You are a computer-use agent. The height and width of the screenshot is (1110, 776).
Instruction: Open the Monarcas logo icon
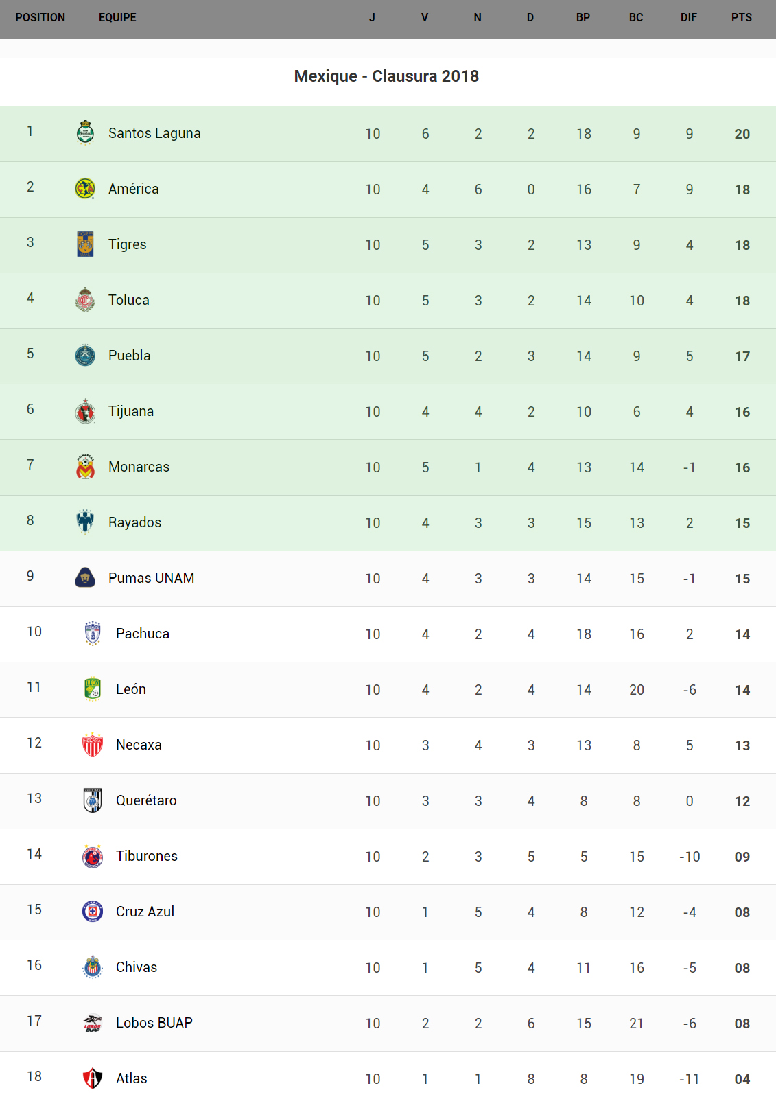pyautogui.click(x=85, y=467)
